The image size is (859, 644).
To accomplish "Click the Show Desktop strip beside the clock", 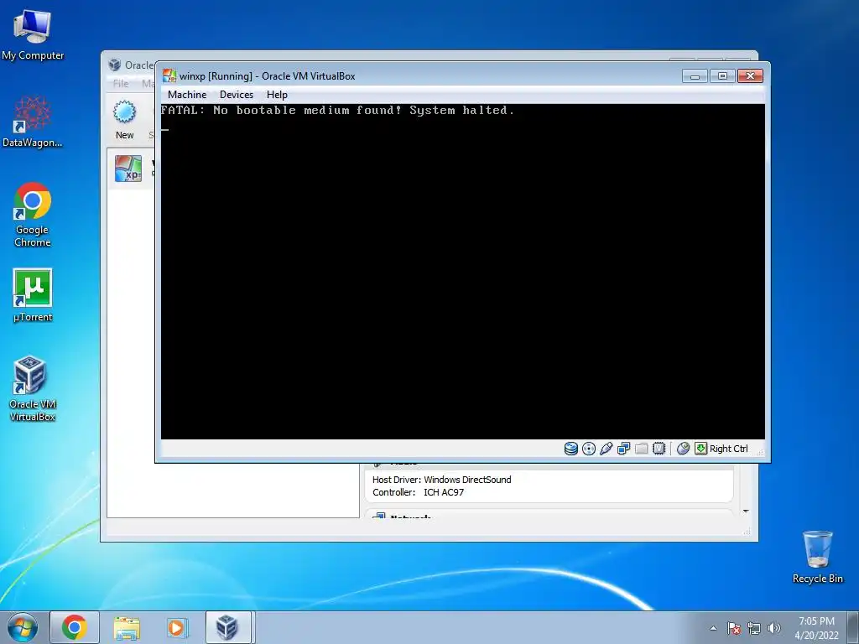I will [x=853, y=627].
